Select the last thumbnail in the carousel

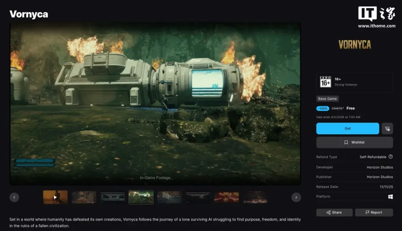pos(255,197)
